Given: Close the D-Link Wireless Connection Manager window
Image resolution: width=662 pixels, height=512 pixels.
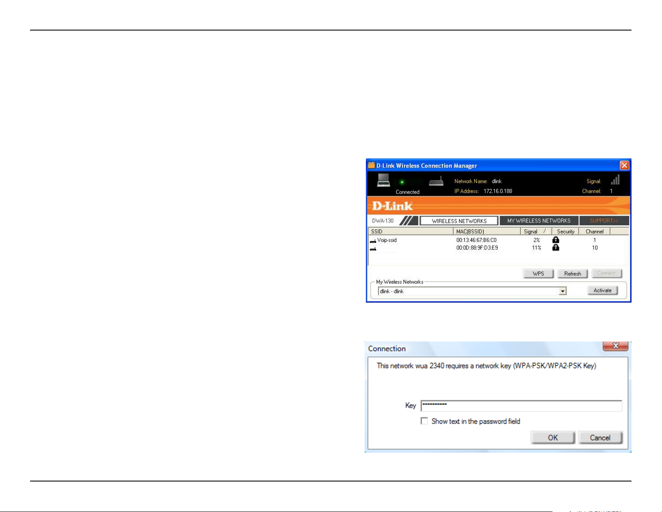Looking at the screenshot, I should (624, 166).
